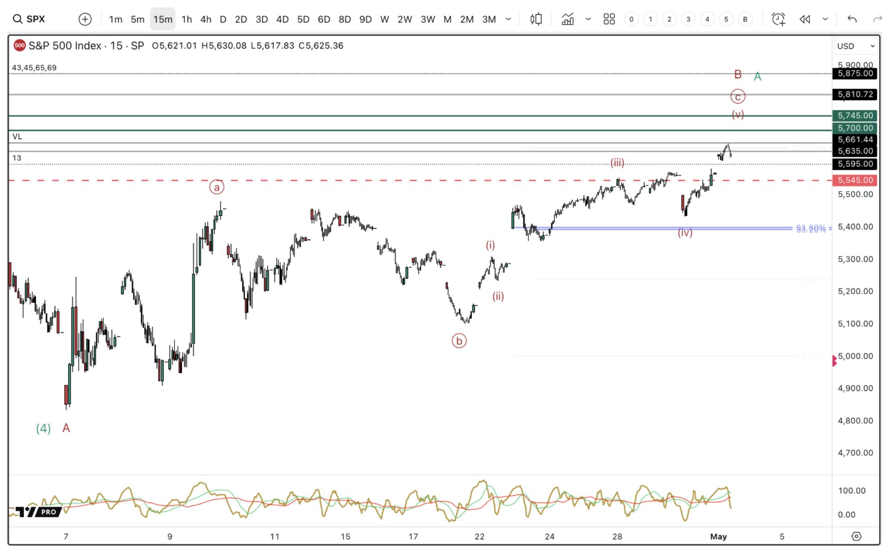Toggle layout button 1
The height and width of the screenshot is (552, 890).
pyautogui.click(x=650, y=19)
